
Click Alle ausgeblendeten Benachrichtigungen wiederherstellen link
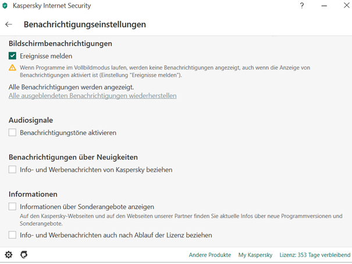pyautogui.click(x=93, y=96)
